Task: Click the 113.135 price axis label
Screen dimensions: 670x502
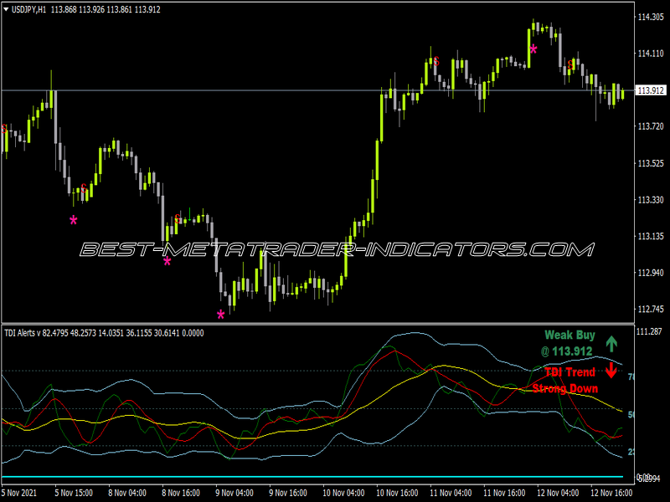Action: [x=651, y=236]
